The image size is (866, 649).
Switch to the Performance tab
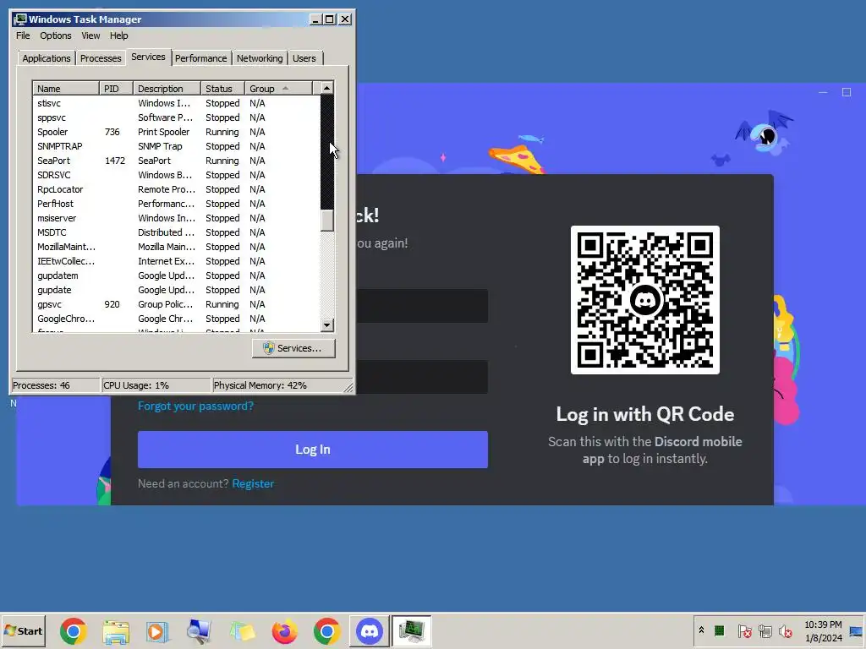click(201, 58)
